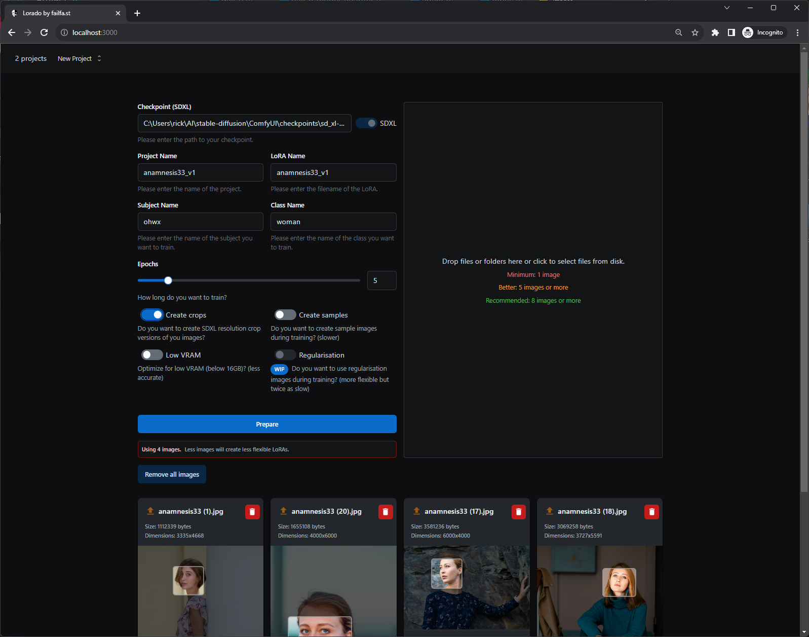
Task: Focus the Subject Name field containing ohwx
Action: click(x=201, y=222)
